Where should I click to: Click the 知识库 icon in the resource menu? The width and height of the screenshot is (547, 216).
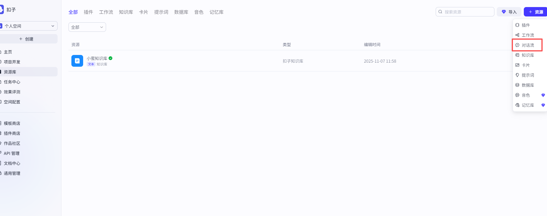tap(517, 55)
